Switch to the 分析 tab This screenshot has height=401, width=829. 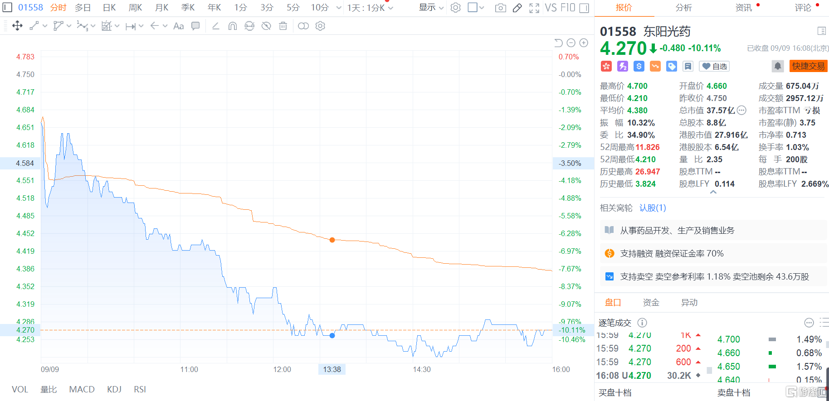(683, 8)
